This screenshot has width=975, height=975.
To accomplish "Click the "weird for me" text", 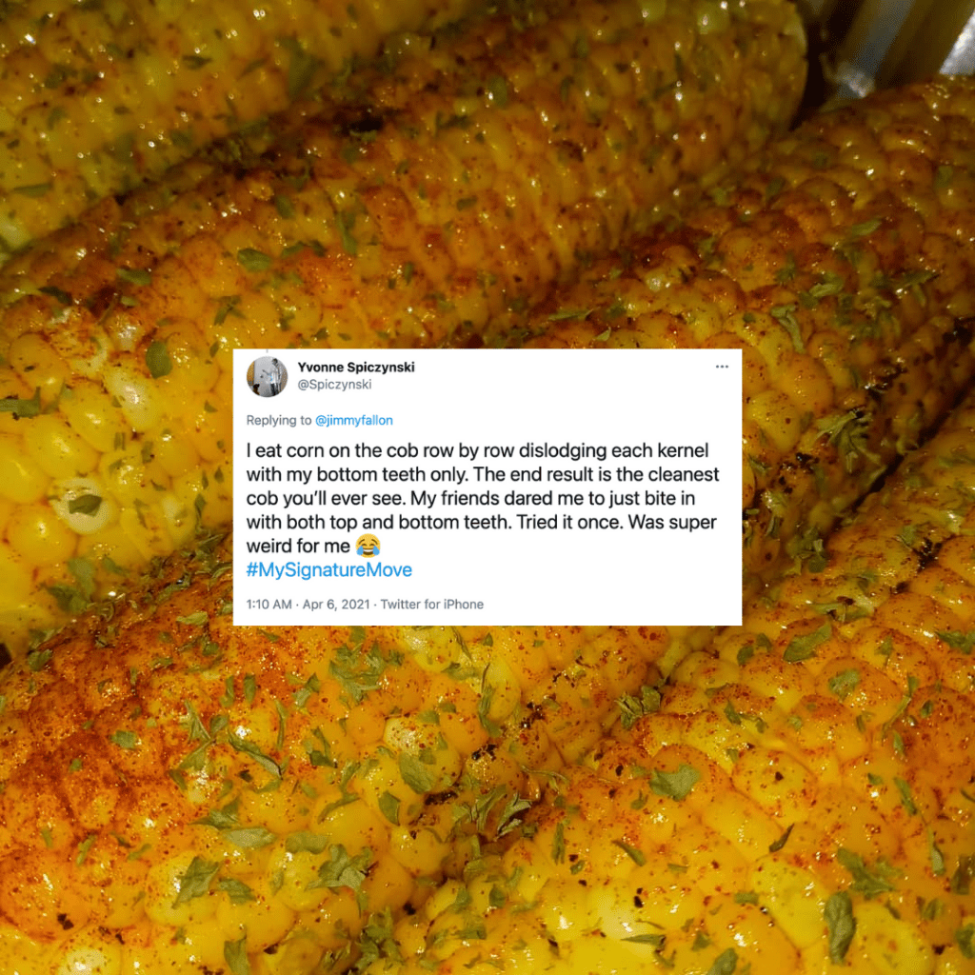I will coord(298,546).
